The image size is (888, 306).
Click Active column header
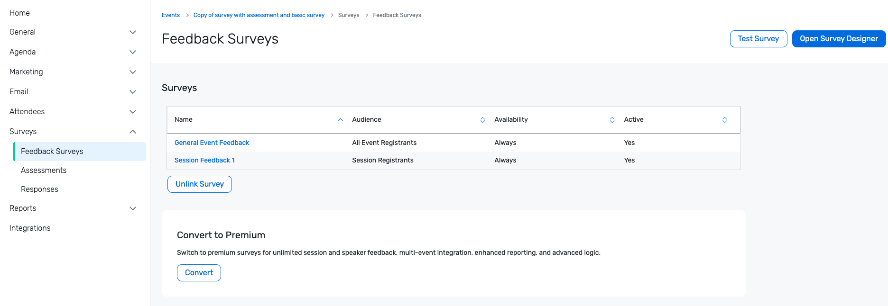634,119
